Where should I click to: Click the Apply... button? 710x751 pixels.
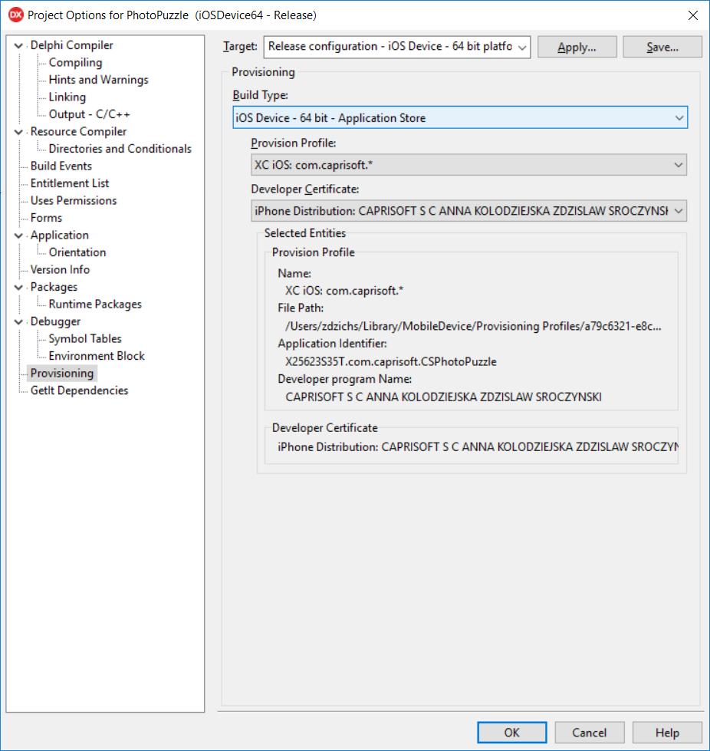(577, 47)
